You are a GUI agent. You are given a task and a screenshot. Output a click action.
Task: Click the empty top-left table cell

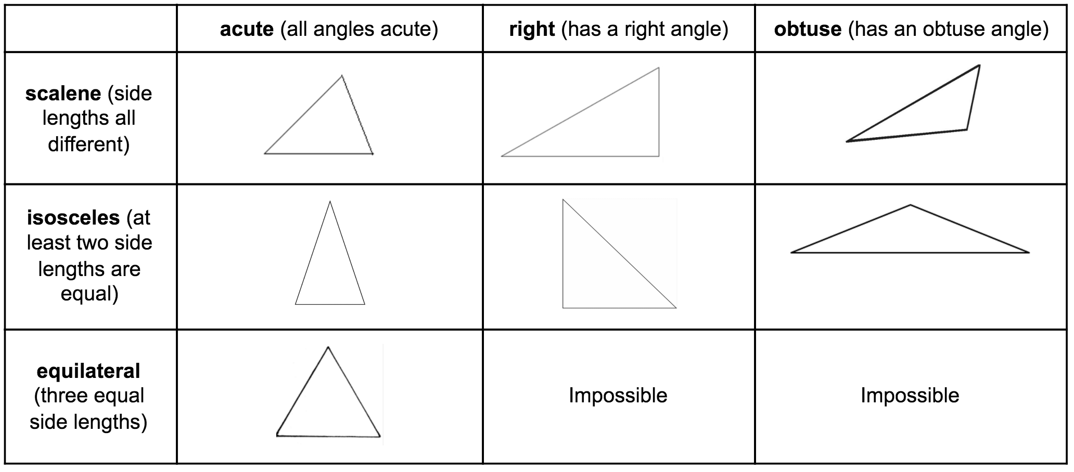click(91, 29)
